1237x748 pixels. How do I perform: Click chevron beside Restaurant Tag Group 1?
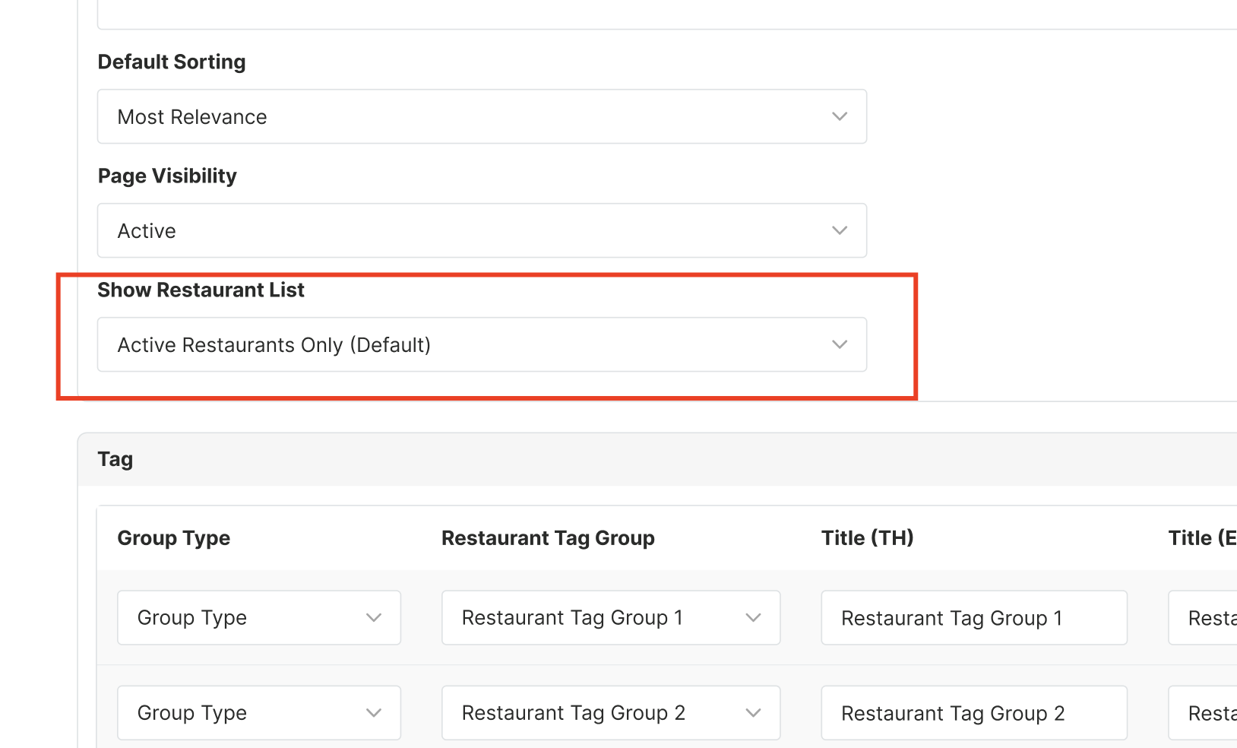(x=753, y=617)
